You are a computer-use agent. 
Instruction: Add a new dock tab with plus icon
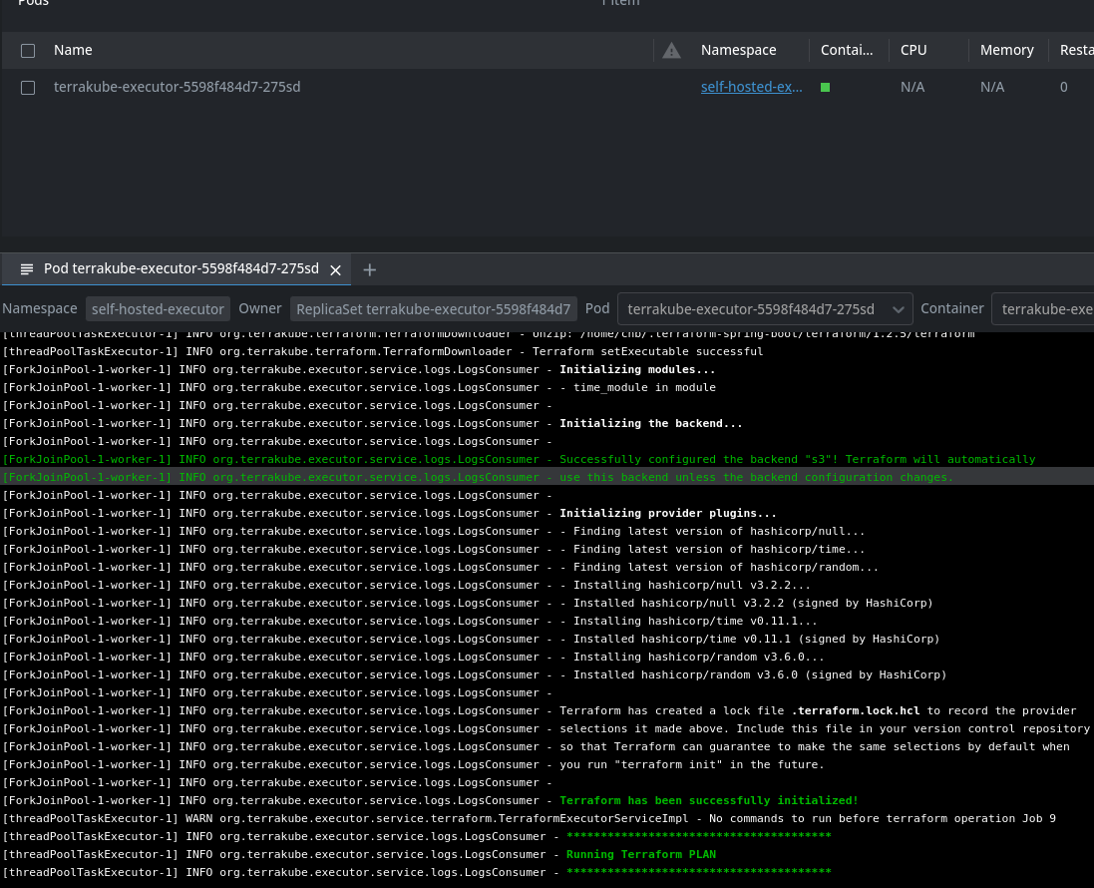tap(369, 269)
